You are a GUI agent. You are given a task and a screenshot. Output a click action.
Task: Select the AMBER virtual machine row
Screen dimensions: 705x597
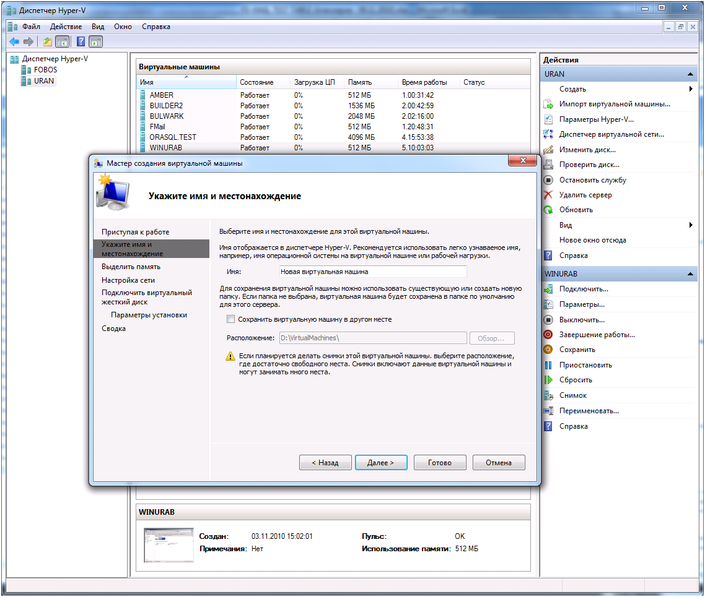[x=333, y=95]
